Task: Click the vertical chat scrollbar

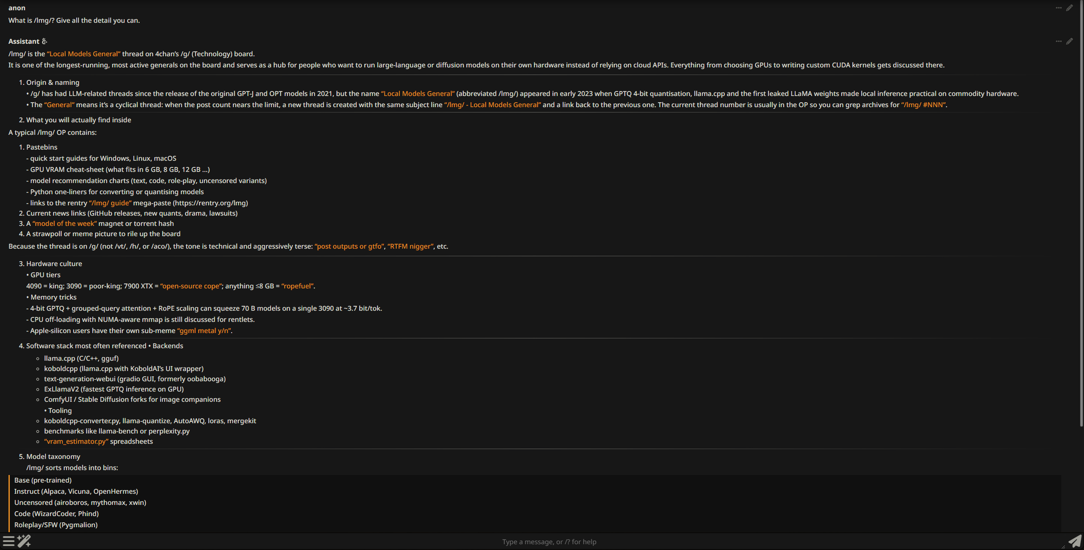Action: pos(1081,214)
